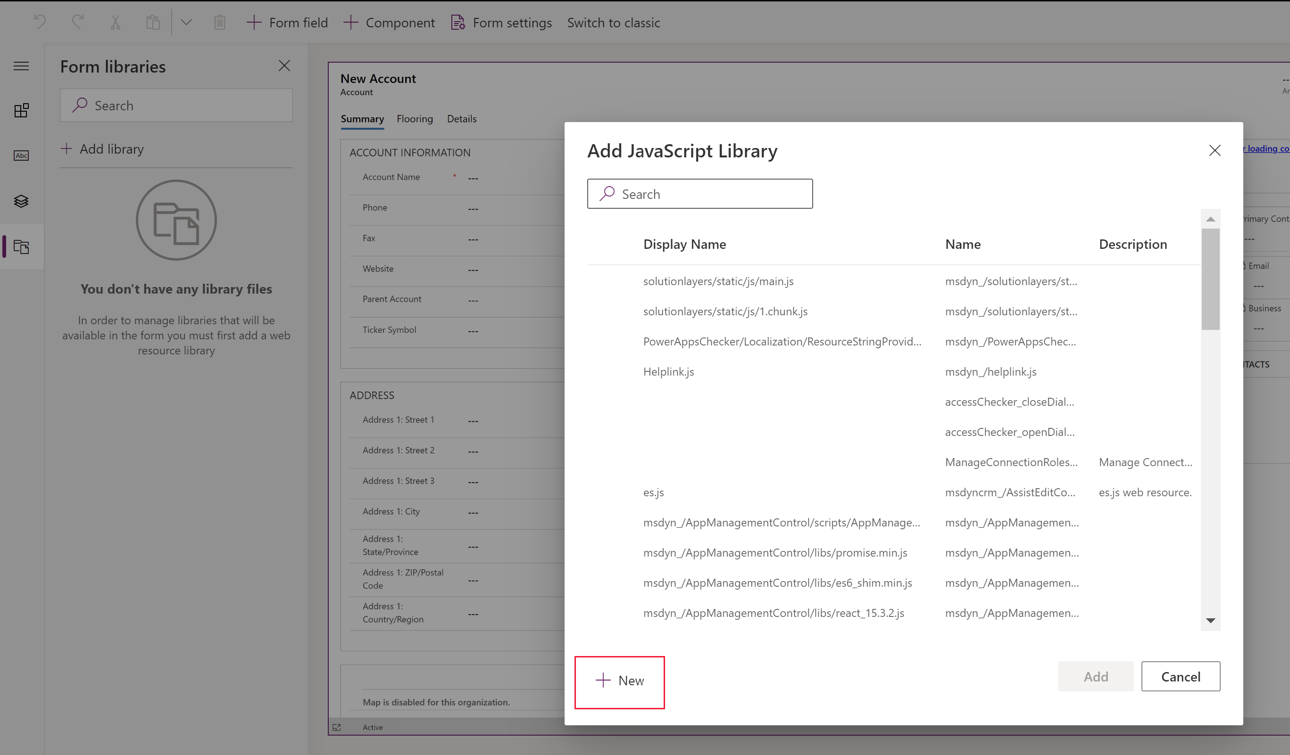Click New to create a web resource

click(x=620, y=681)
